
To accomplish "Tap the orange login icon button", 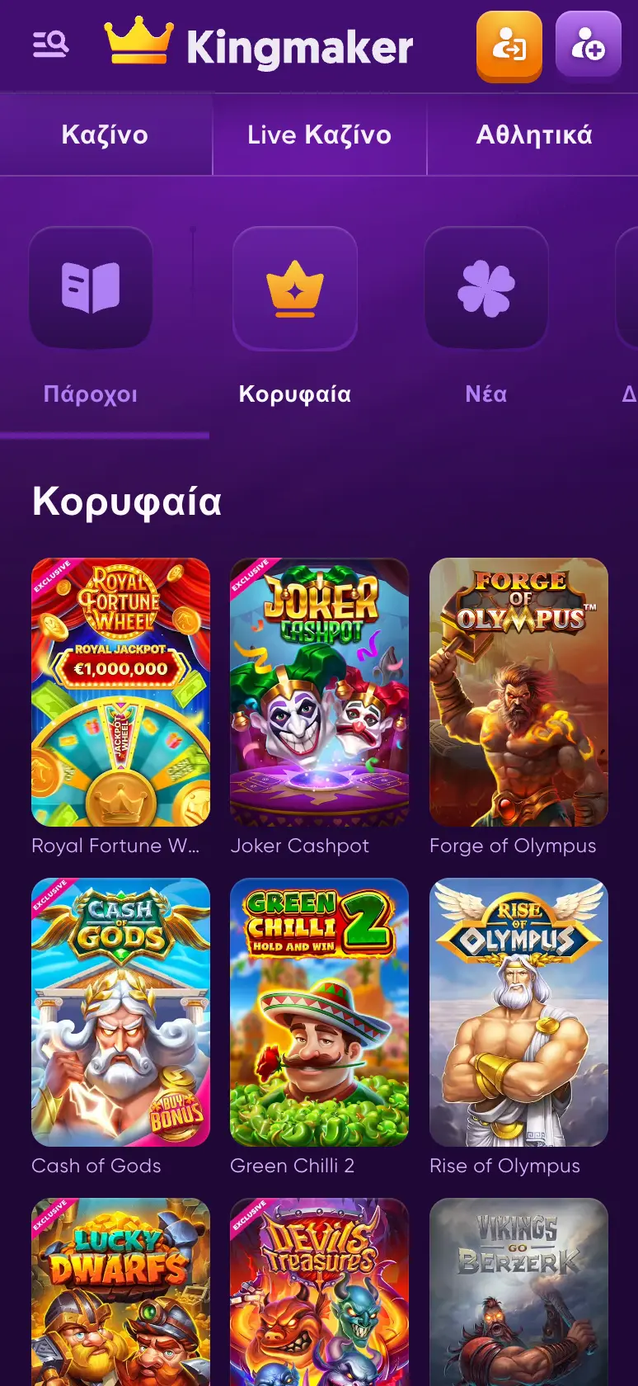I will point(509,46).
